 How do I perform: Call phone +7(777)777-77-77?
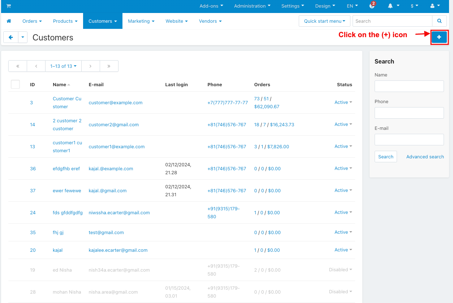(228, 103)
